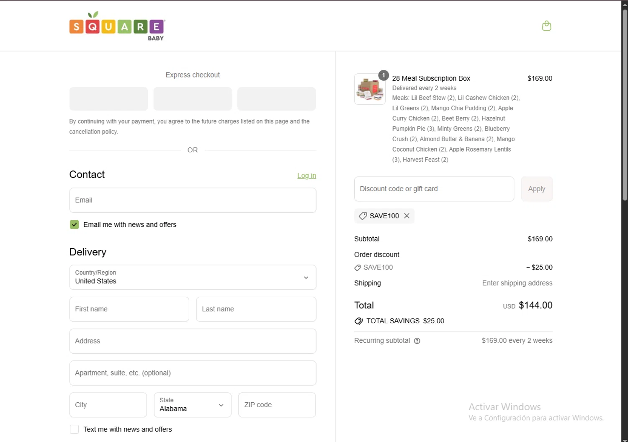The width and height of the screenshot is (628, 442).
Task: Open the shopping bag cart icon
Action: (x=546, y=26)
